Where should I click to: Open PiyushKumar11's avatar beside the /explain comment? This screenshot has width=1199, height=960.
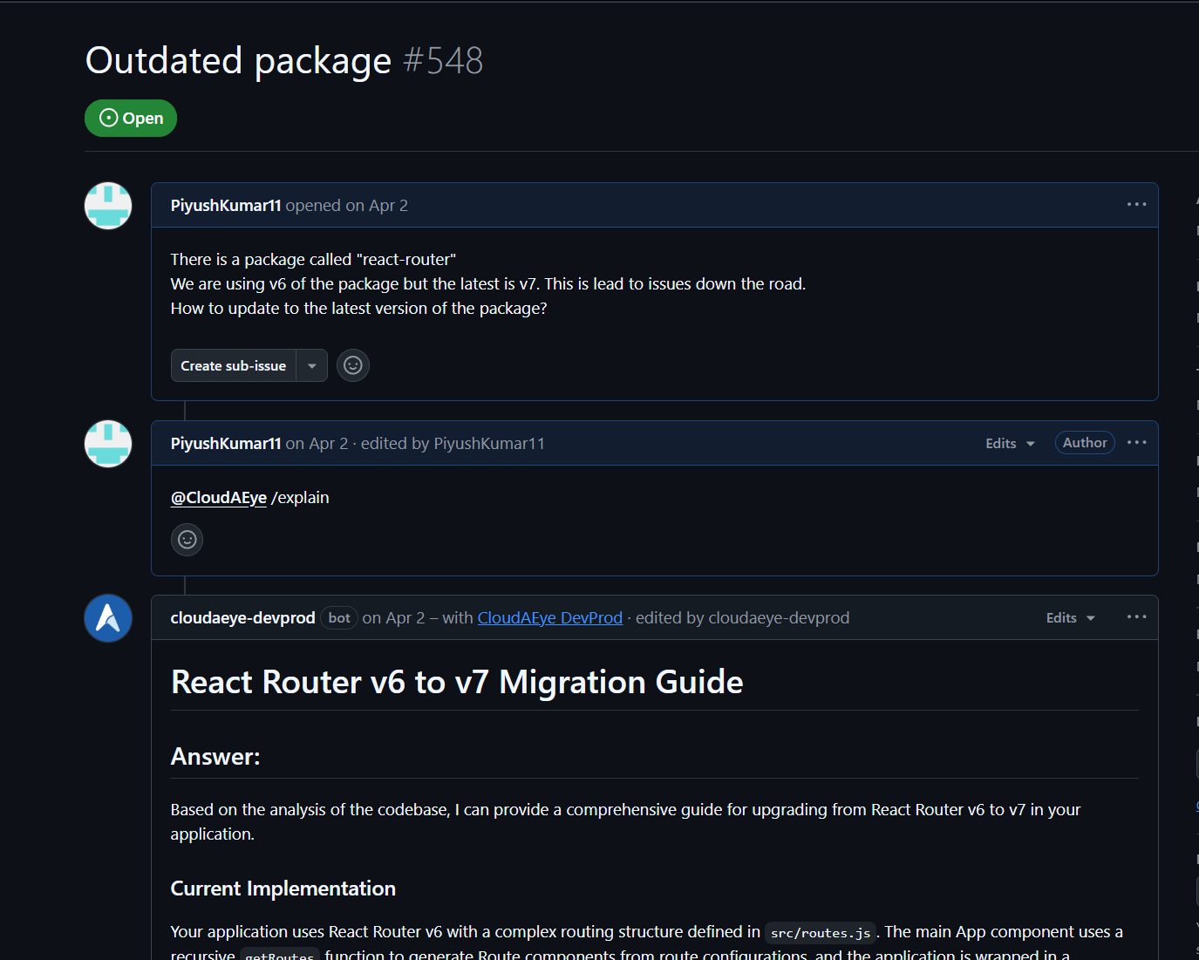coord(108,444)
